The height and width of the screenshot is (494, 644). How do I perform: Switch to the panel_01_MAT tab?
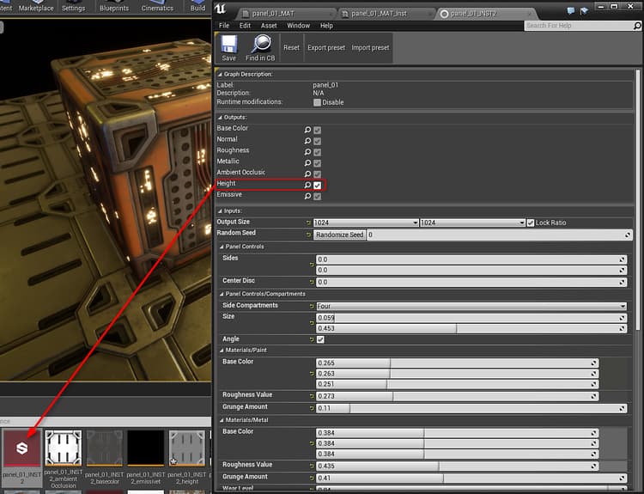click(273, 14)
